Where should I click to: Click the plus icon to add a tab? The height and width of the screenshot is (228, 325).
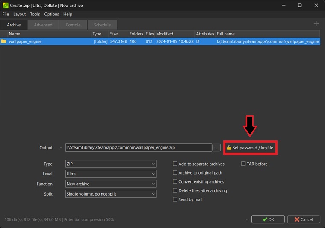point(316,24)
